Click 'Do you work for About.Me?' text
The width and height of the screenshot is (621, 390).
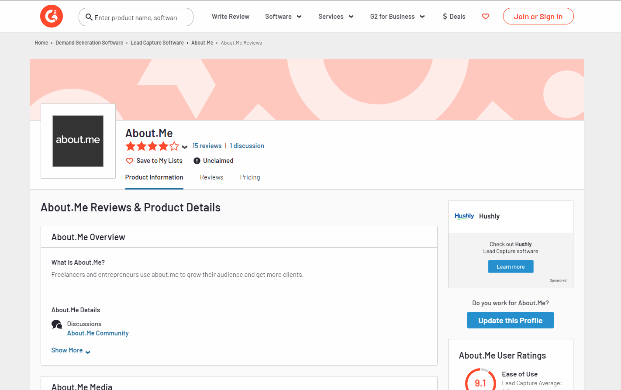511,303
